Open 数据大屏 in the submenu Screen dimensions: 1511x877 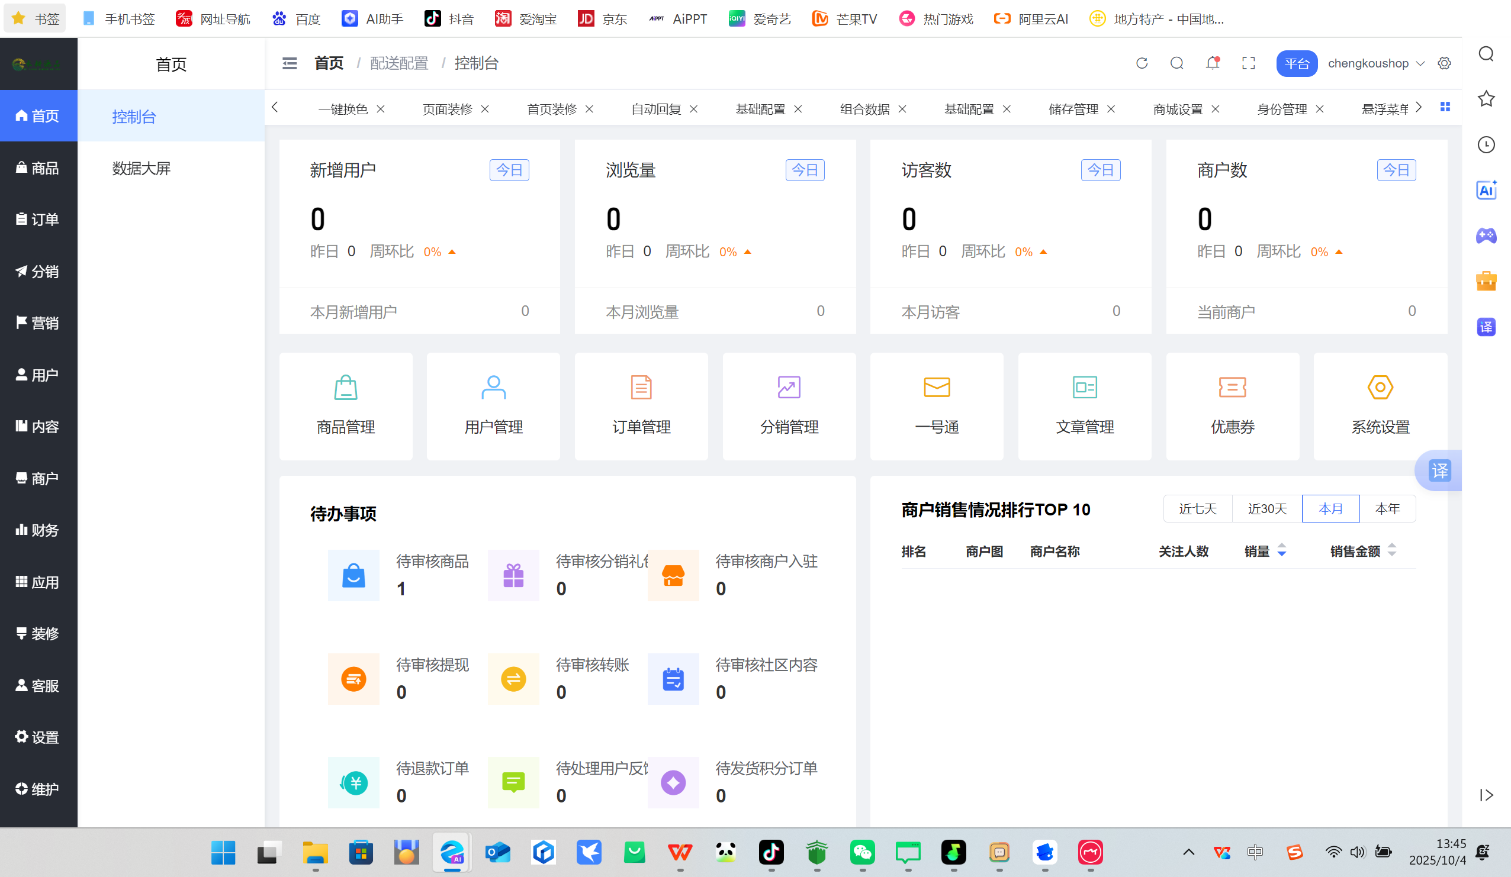click(142, 169)
